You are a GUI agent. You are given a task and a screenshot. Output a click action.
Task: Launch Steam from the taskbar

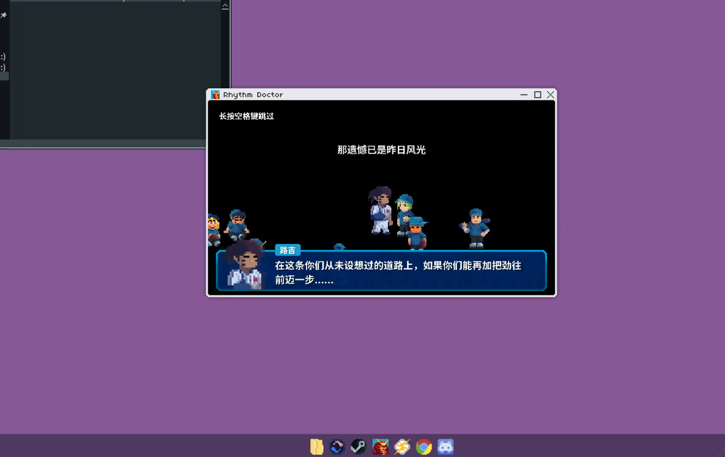pyautogui.click(x=358, y=447)
